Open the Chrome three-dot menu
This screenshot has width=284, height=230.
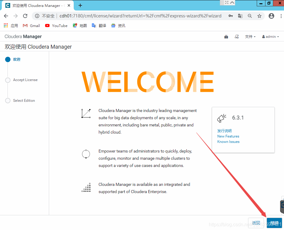(x=281, y=16)
